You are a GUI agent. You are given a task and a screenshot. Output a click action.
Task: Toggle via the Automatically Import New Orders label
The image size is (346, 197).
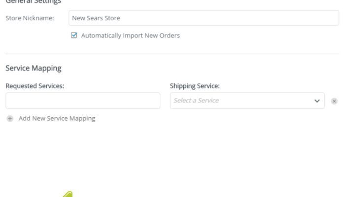pos(131,35)
